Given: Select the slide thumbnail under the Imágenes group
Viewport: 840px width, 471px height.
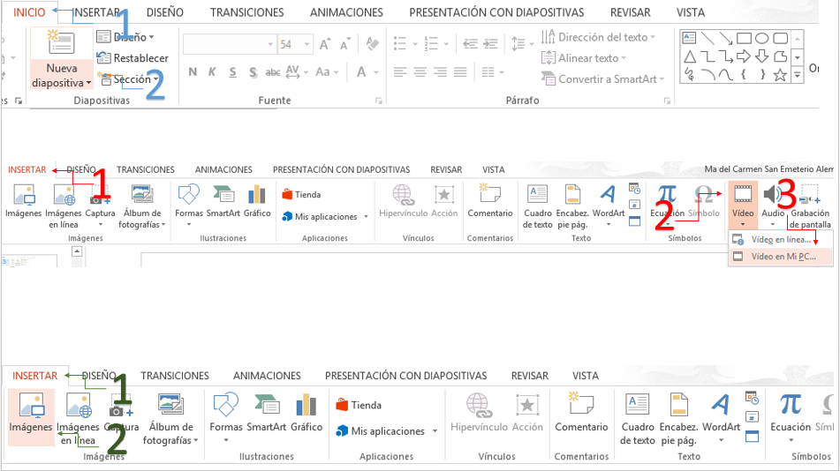Looking at the screenshot, I should coord(29,261).
